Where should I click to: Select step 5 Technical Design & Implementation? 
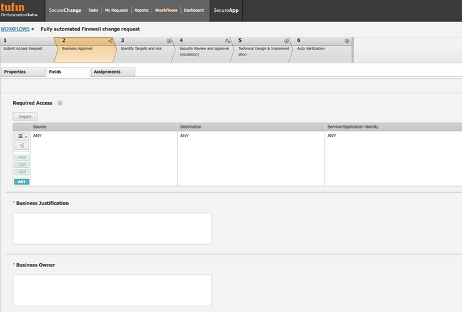(262, 49)
